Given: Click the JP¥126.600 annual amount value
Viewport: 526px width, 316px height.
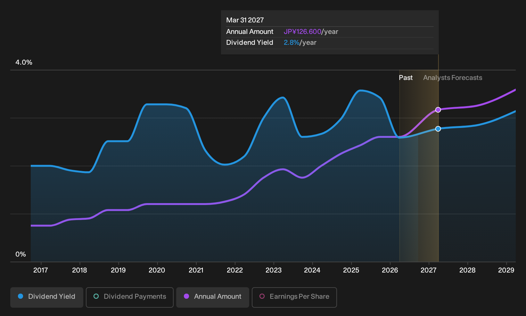Looking at the screenshot, I should pos(302,32).
